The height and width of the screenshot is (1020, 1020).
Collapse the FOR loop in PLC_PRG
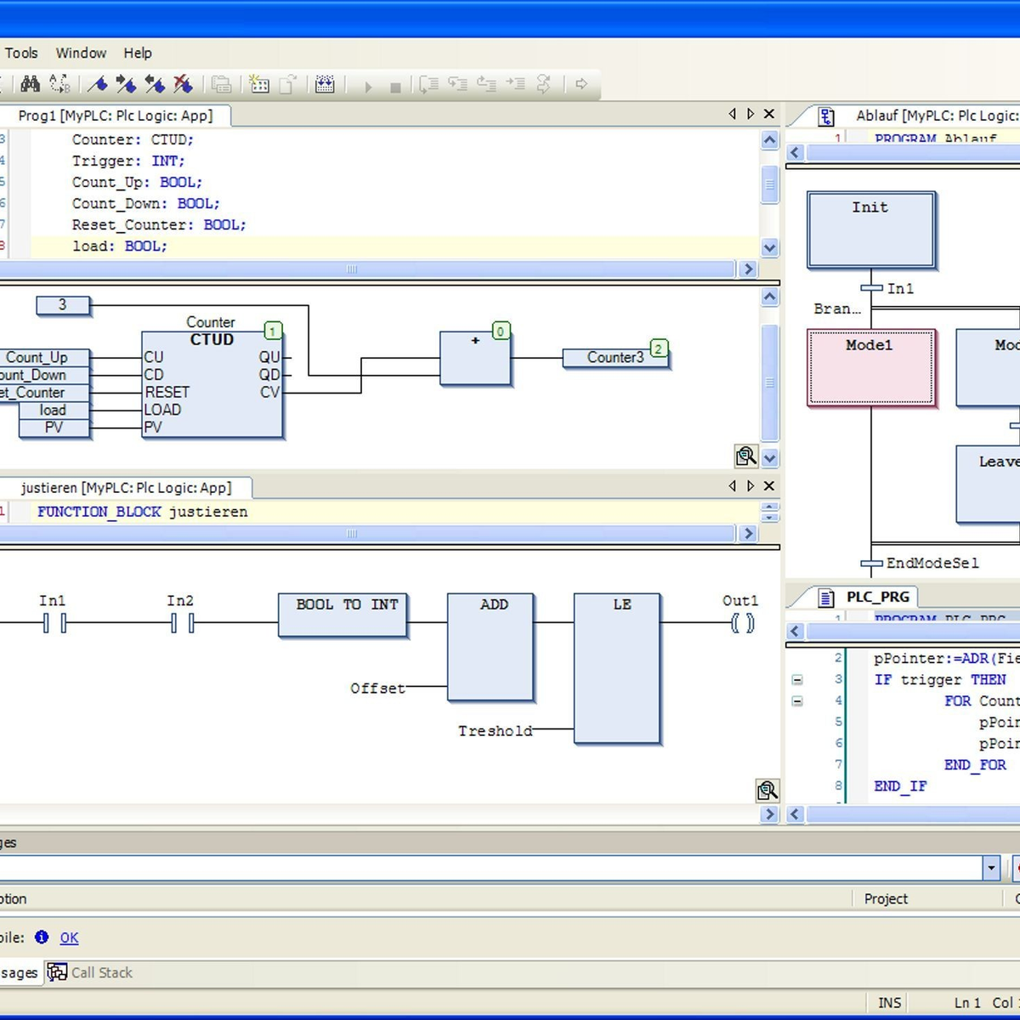pos(797,700)
